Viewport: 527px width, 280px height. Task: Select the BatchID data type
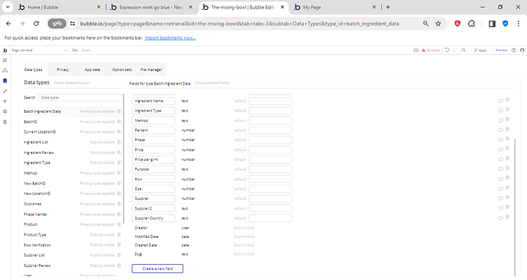[31, 121]
